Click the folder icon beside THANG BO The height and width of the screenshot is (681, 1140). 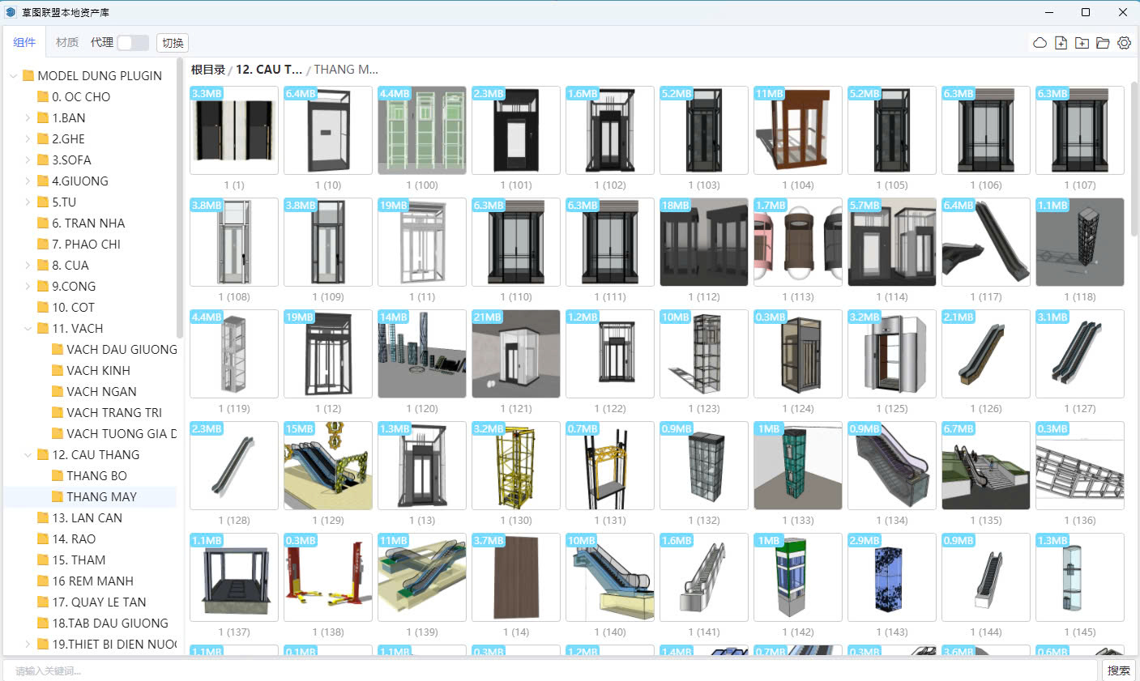pyautogui.click(x=58, y=475)
